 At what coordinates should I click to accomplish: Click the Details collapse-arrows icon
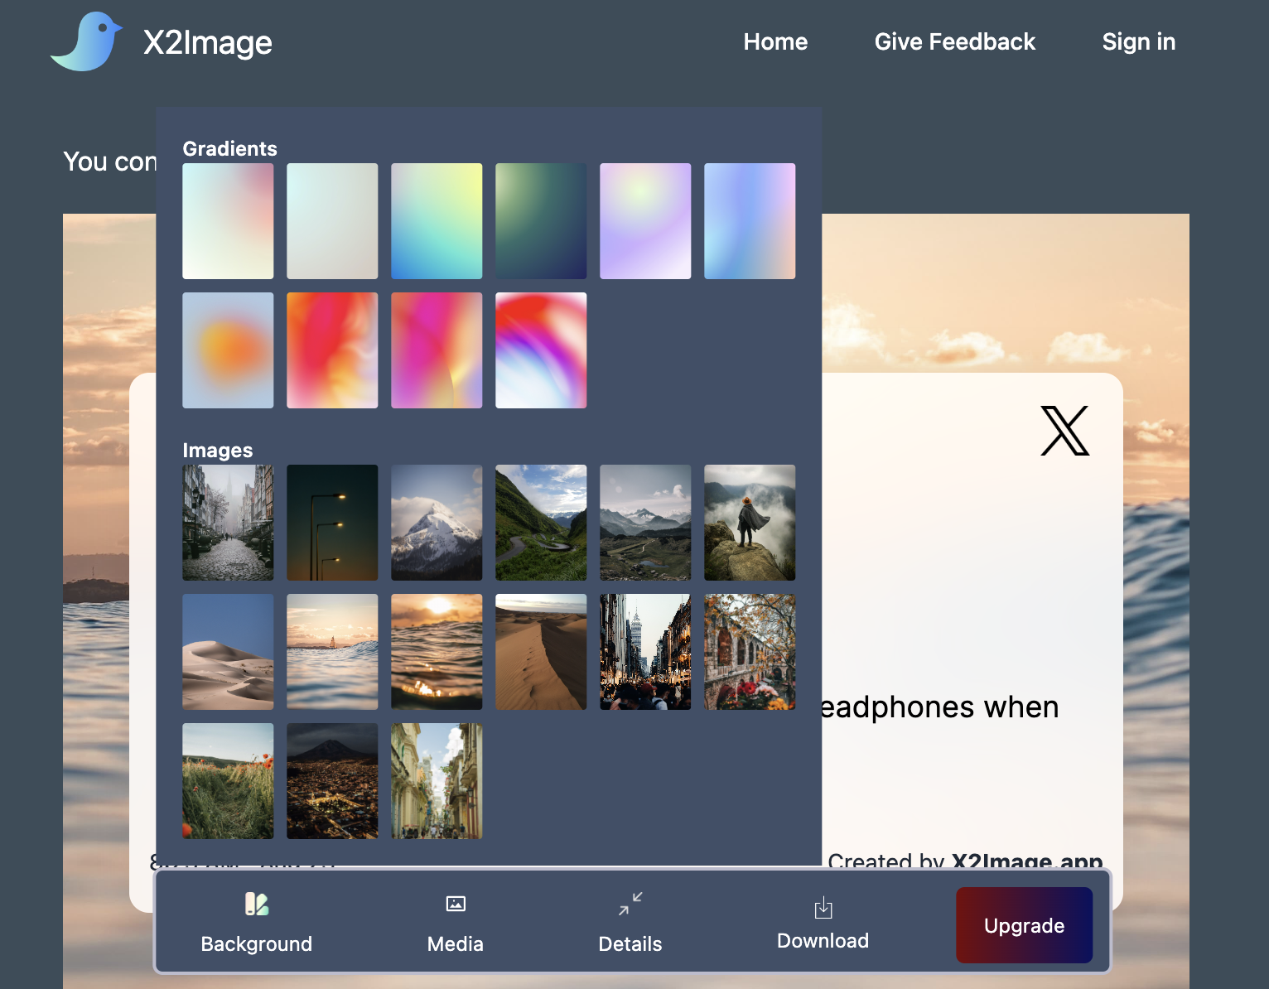pyautogui.click(x=630, y=904)
